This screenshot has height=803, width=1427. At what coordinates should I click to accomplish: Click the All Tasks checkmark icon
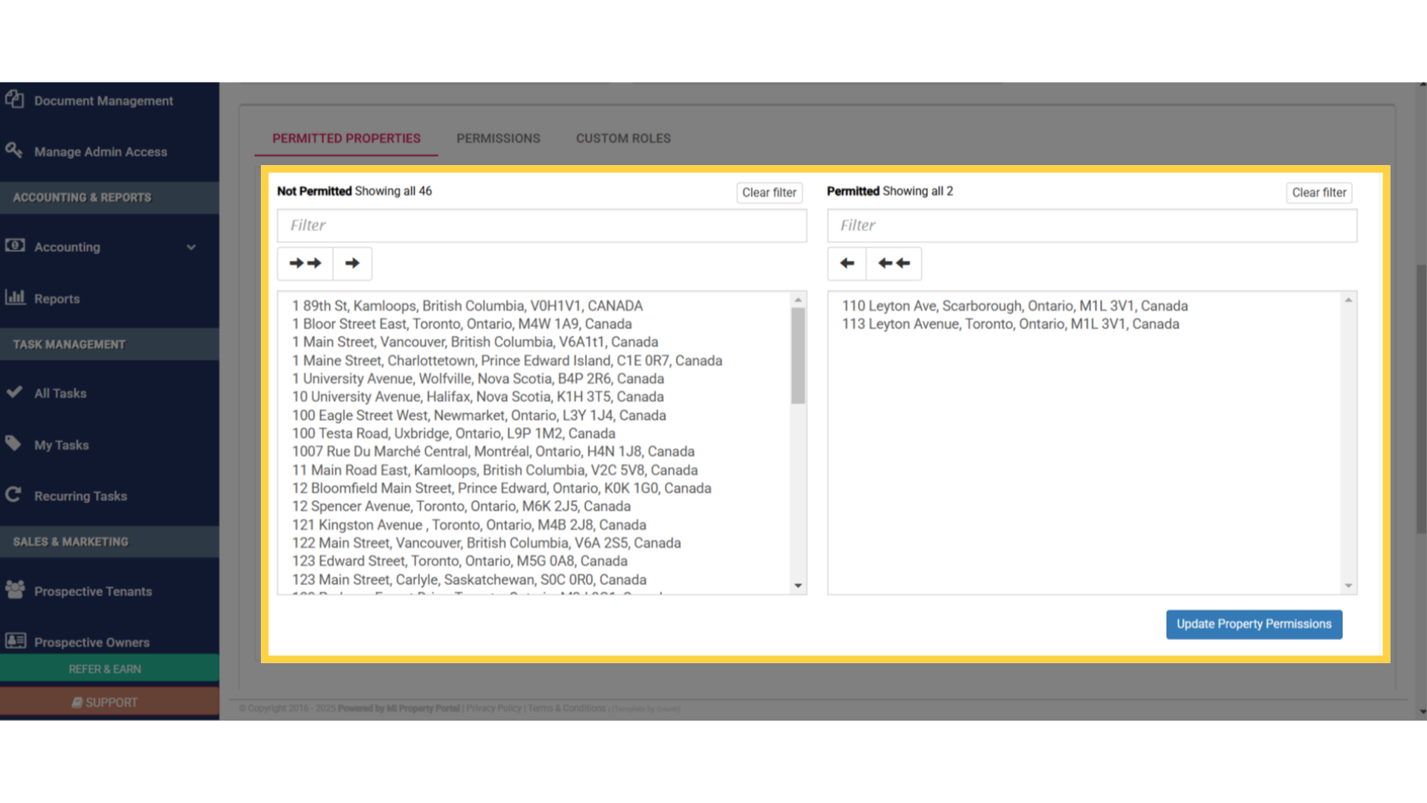pyautogui.click(x=14, y=392)
